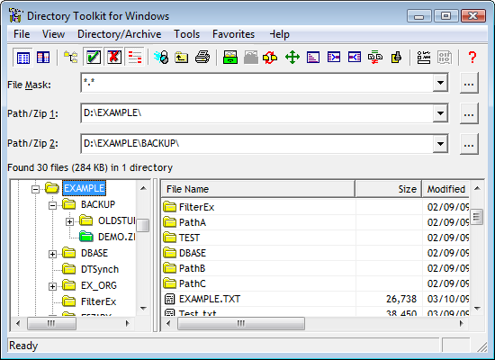The image size is (495, 360).
Task: Select the EXAMPLE.TXT file row
Action: [315, 299]
